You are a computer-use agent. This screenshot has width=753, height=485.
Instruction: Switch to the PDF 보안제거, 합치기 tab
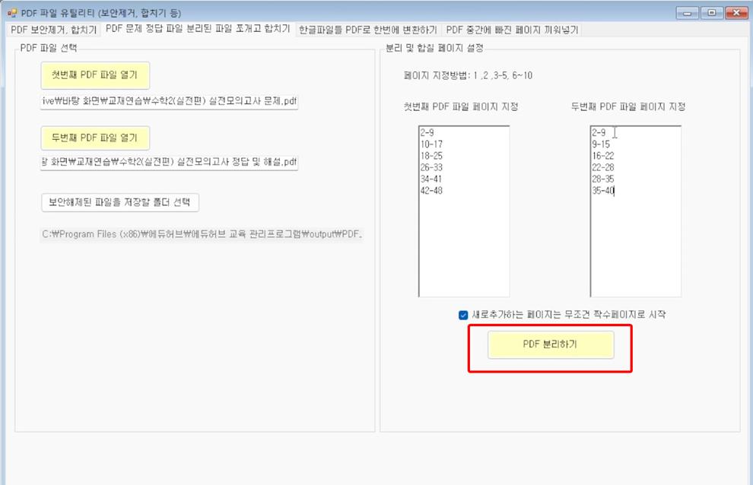point(53,30)
